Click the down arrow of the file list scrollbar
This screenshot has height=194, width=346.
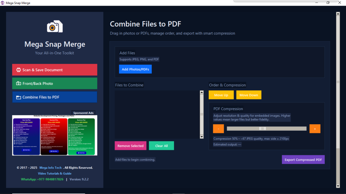[x=202, y=137]
